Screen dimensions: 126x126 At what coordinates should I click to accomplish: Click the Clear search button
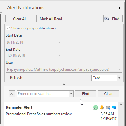(108, 94)
